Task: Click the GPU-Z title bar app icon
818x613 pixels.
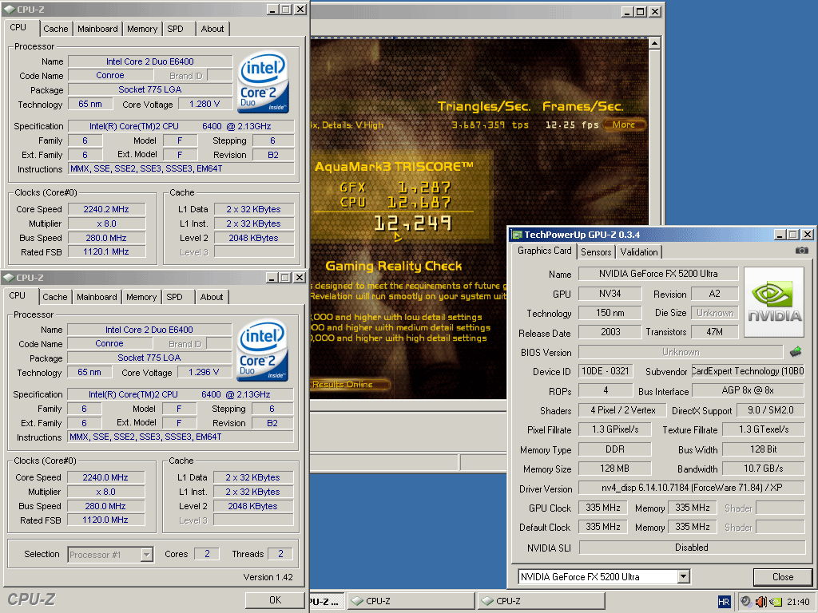Action: pyautogui.click(x=517, y=235)
